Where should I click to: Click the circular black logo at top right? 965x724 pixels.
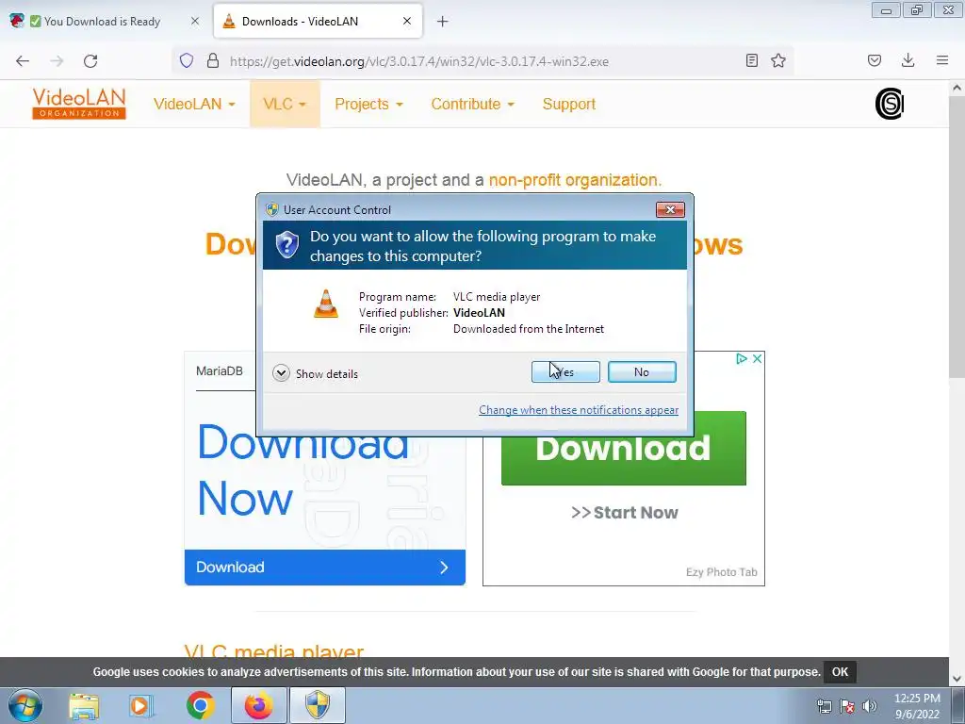(x=890, y=104)
